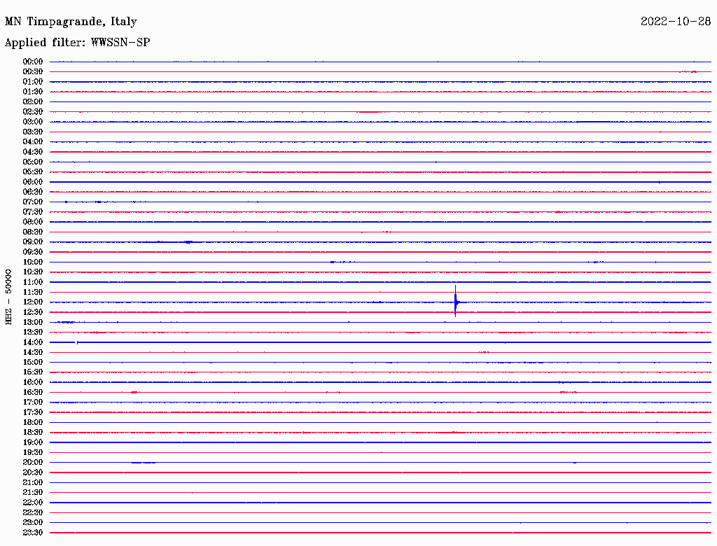Click the 'Applied filter: WWSSN-SP' text
The width and height of the screenshot is (717, 546).
click(x=77, y=43)
